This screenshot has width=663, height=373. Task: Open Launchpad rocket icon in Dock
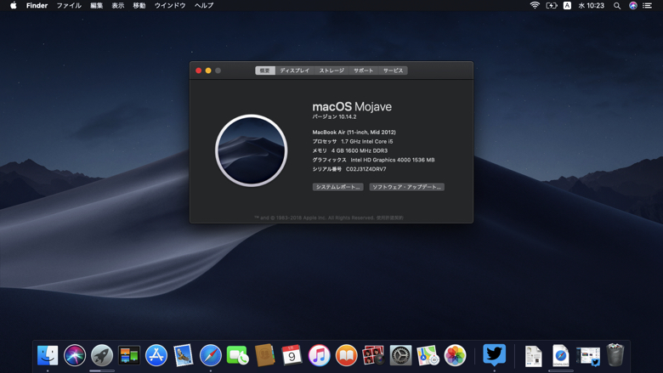102,355
